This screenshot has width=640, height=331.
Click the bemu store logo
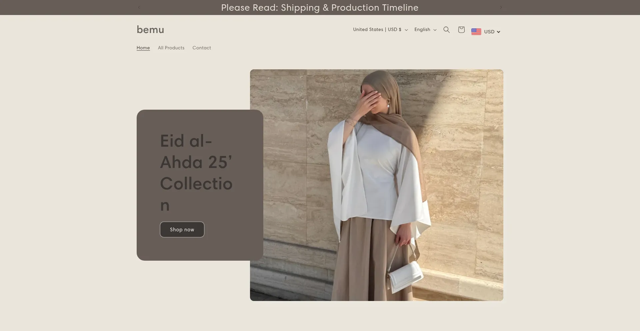(x=150, y=30)
